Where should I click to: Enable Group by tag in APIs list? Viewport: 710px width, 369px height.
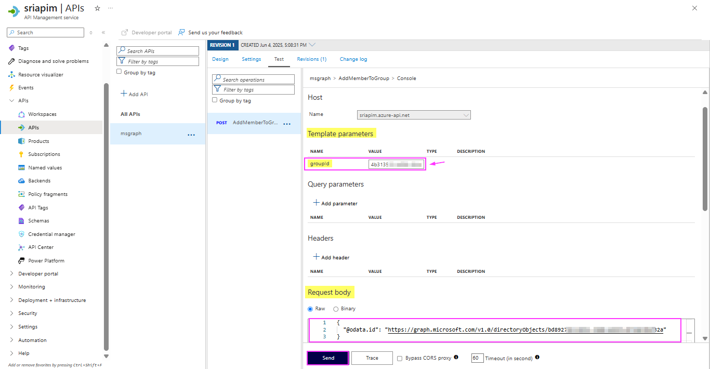(119, 72)
